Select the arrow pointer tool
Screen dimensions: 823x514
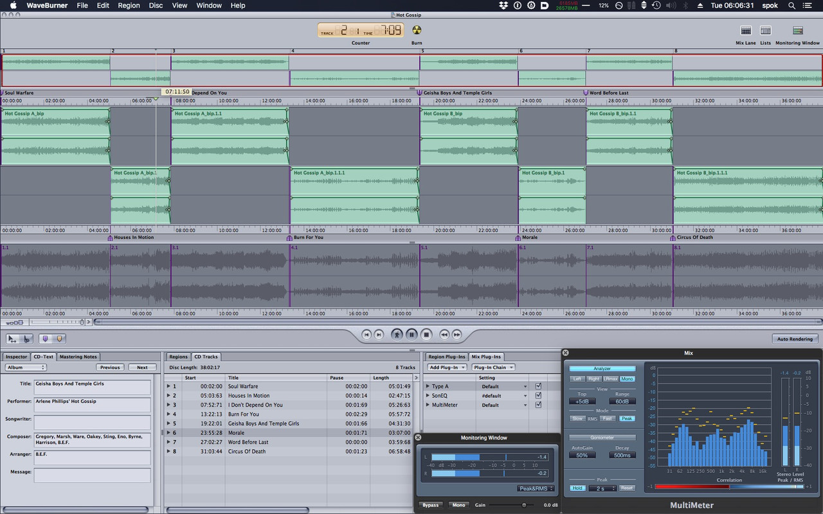pyautogui.click(x=12, y=339)
